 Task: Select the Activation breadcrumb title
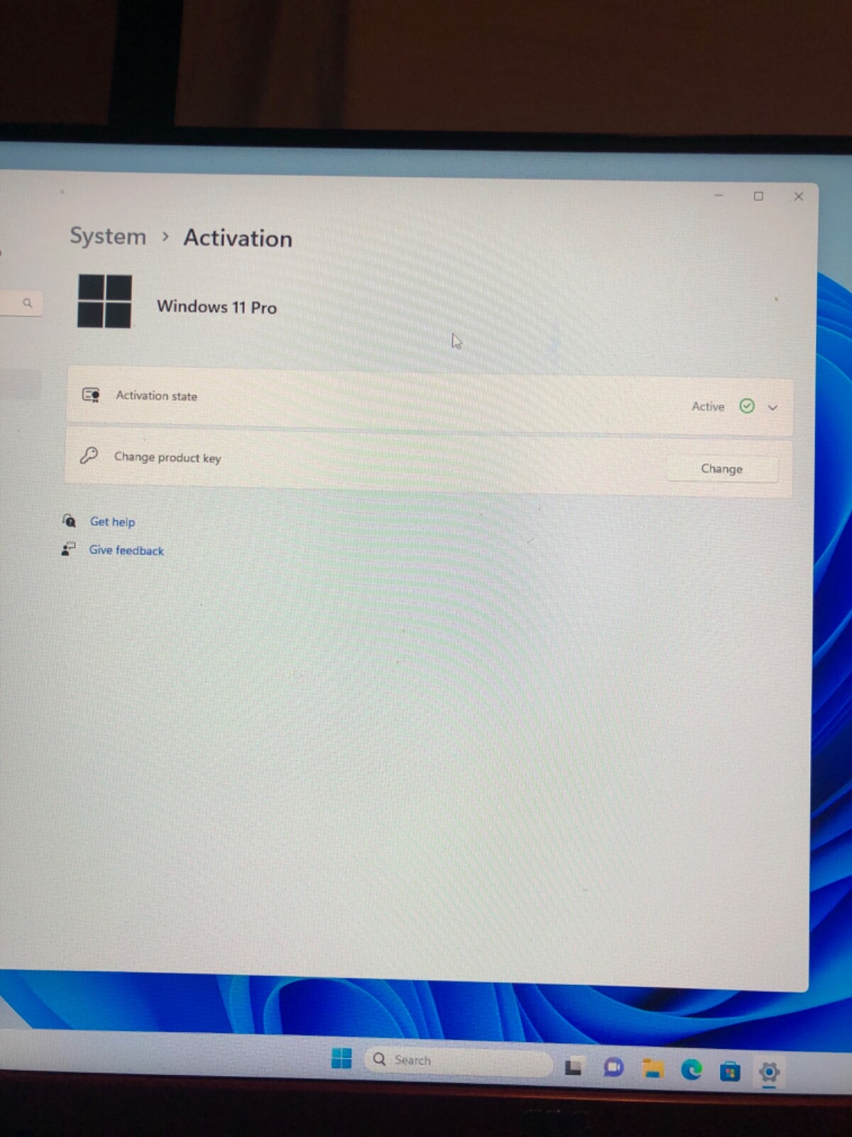point(238,238)
